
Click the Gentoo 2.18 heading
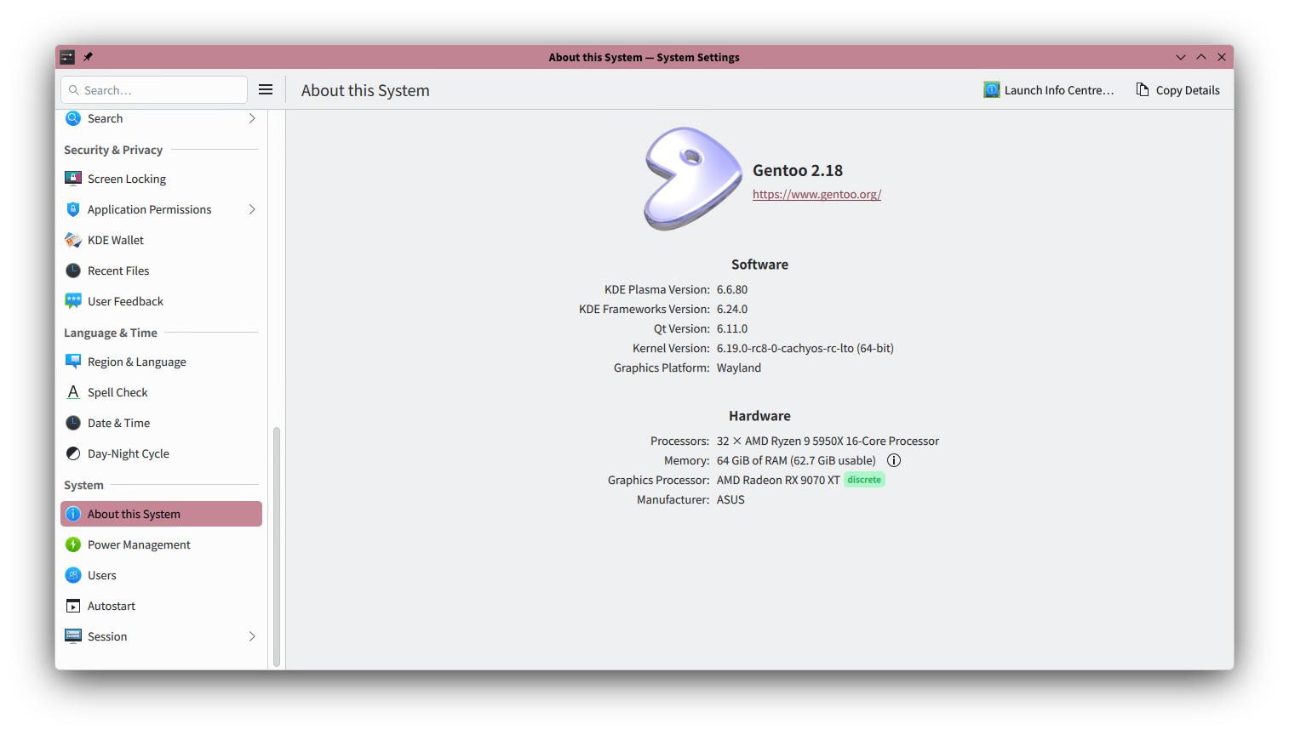coord(798,170)
